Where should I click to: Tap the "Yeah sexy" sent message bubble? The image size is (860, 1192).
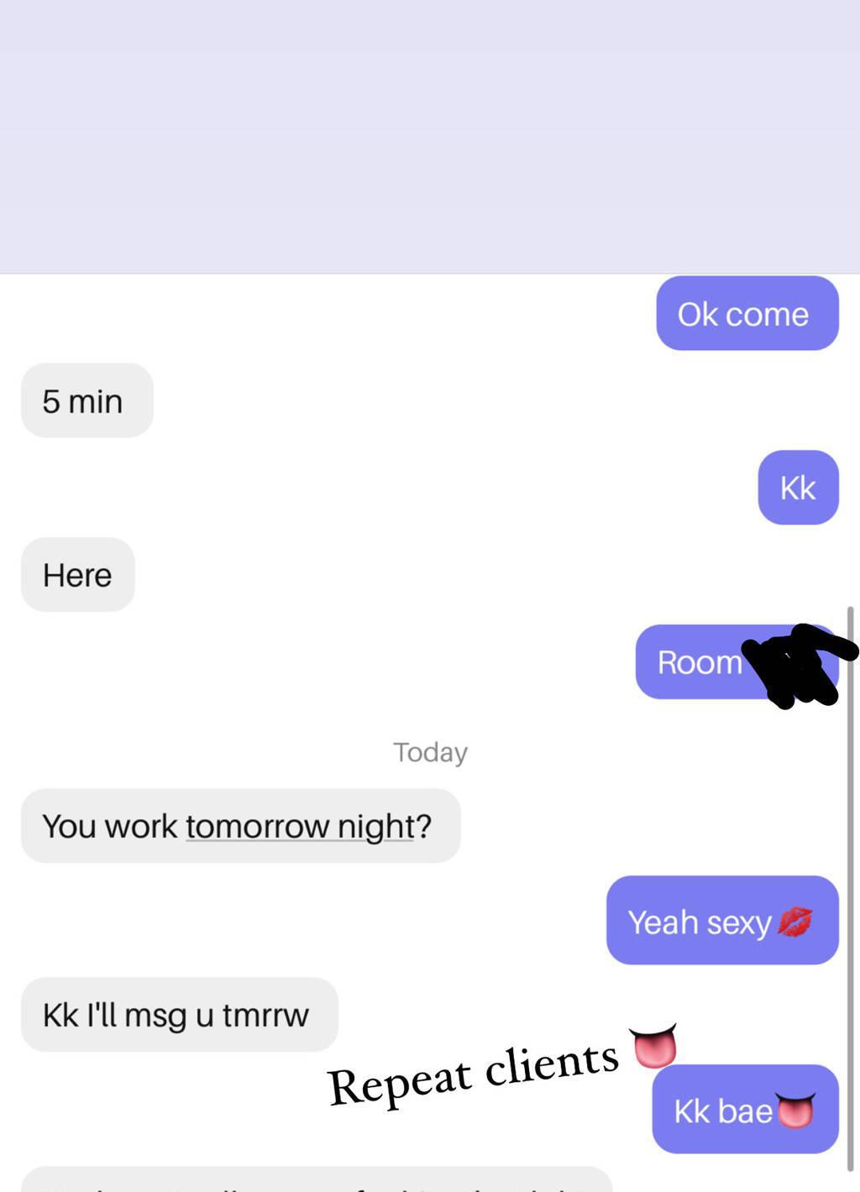coord(722,921)
